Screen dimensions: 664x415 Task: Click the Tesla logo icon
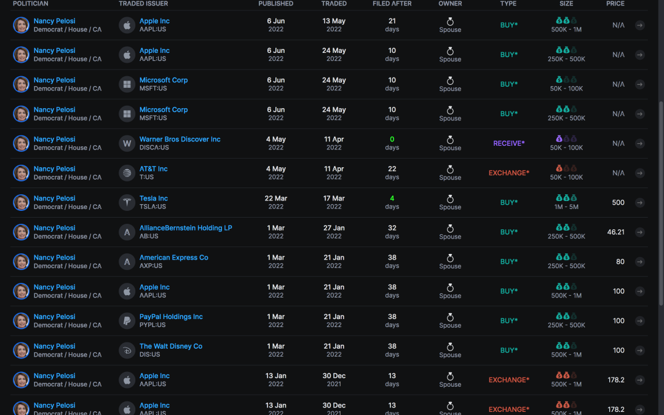coord(127,202)
